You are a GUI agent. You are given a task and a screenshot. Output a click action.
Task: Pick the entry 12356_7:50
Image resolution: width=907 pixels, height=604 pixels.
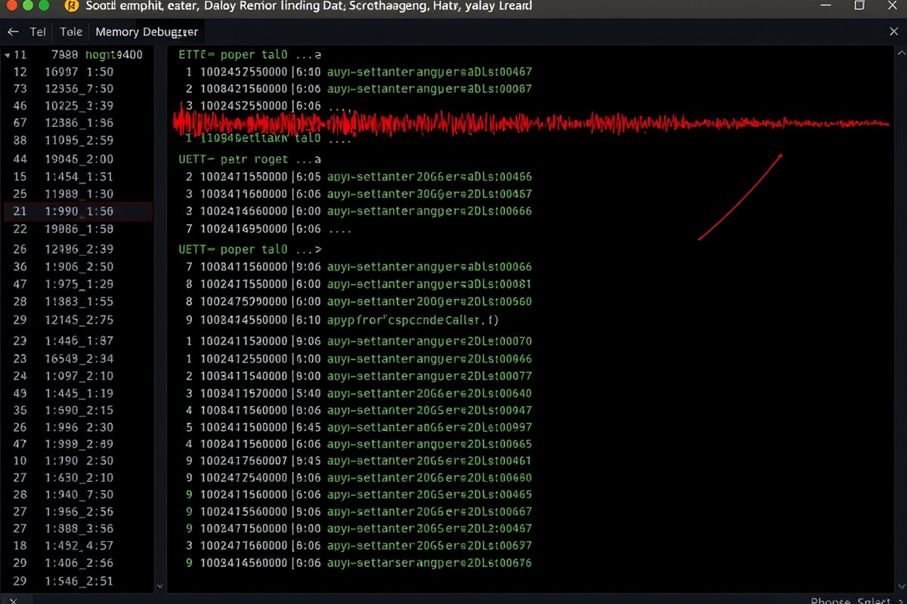coord(79,88)
